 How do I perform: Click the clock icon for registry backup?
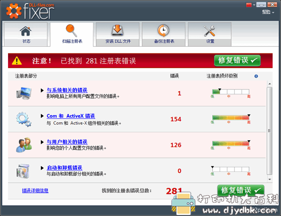[163, 30]
